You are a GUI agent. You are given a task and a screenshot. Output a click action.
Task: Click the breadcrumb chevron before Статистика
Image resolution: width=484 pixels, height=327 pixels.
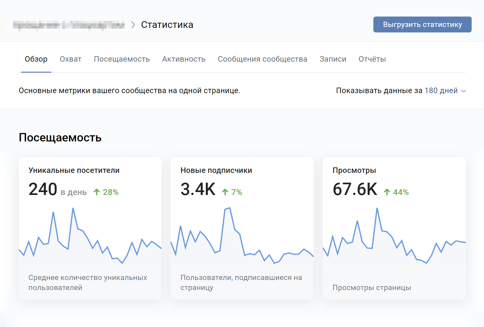coord(133,25)
